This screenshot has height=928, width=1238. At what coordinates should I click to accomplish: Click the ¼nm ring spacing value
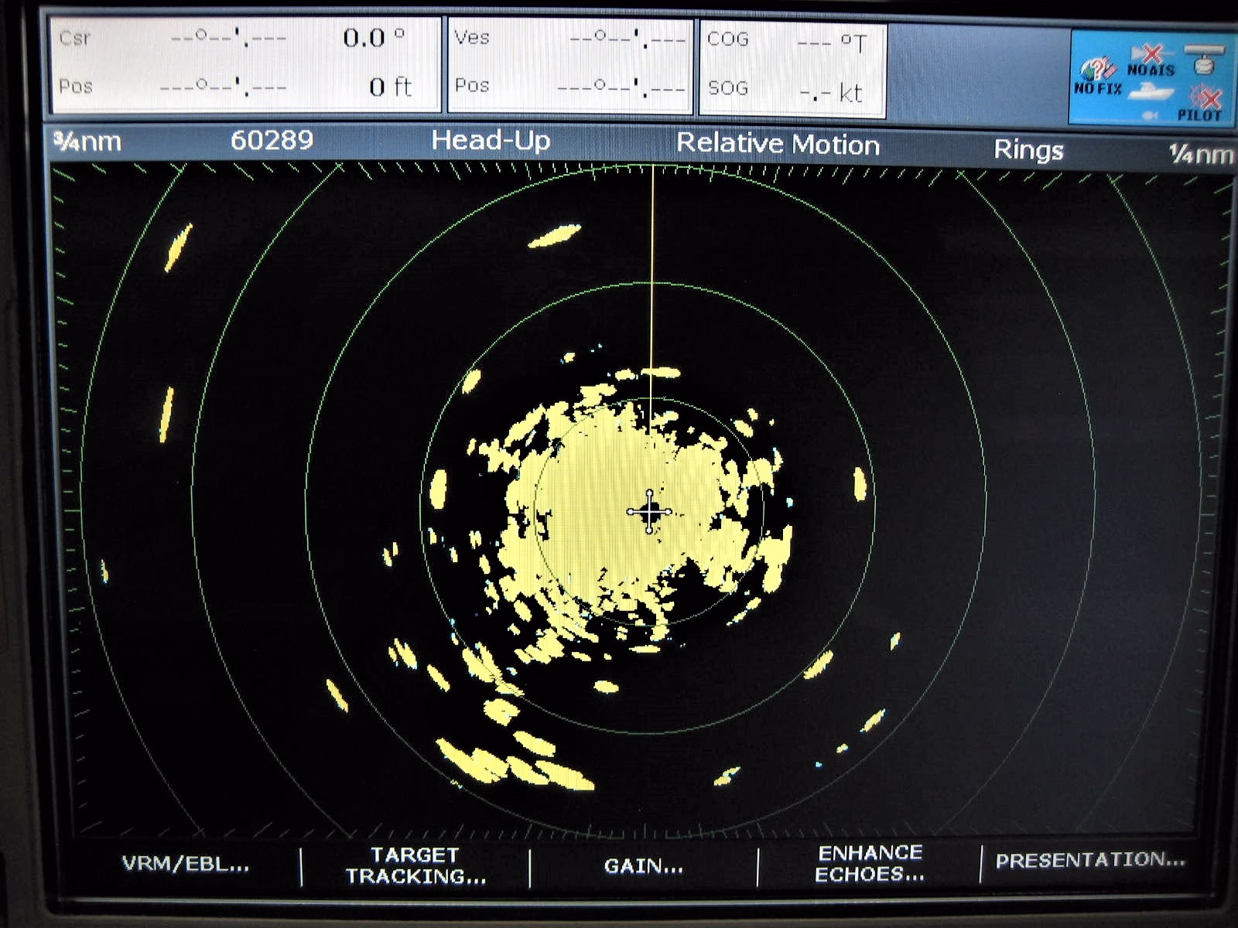pyautogui.click(x=1200, y=154)
